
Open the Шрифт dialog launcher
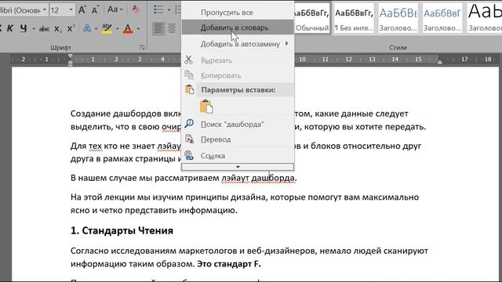tap(142, 47)
